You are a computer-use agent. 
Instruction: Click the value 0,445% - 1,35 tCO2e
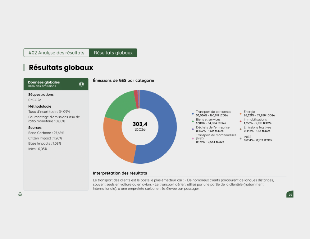pyautogui.click(x=257, y=131)
